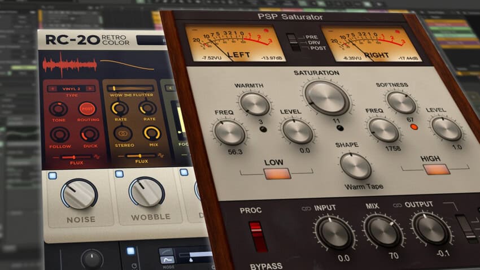
Task: Click the chain link icon beside OUTPUT
Action: [x=396, y=204]
